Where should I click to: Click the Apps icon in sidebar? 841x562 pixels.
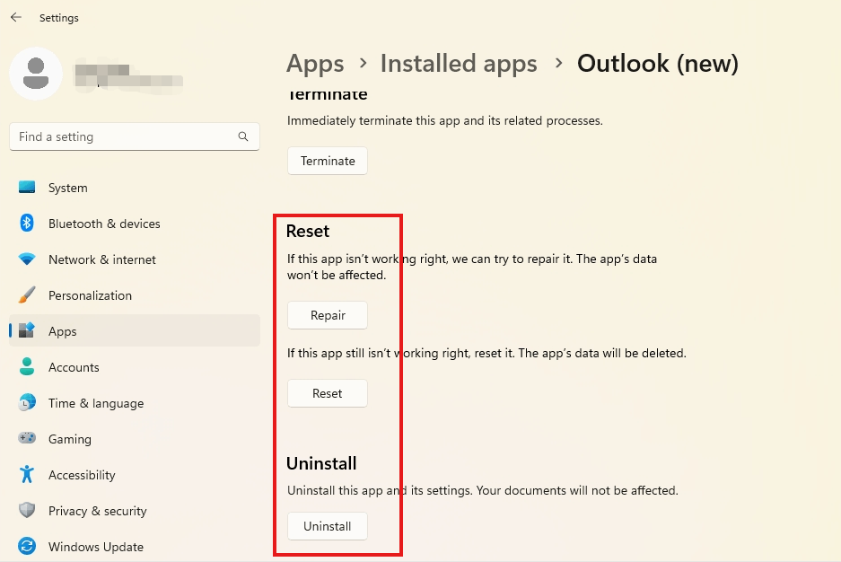27,330
